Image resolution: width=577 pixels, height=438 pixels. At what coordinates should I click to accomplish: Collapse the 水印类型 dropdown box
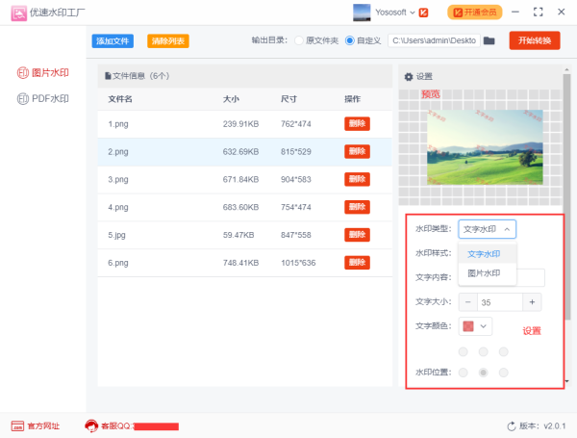487,229
